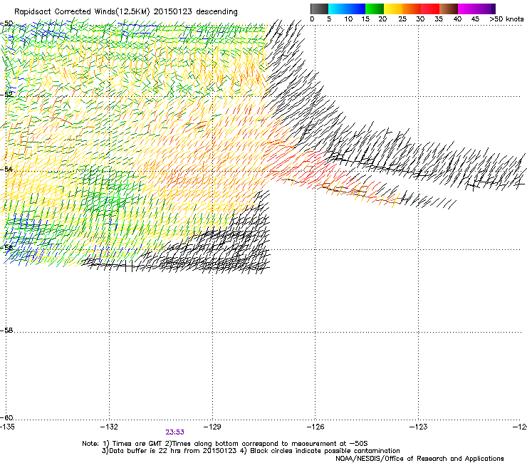Click the brown 35-40 knots legend segment
The width and height of the screenshot is (527, 463).
[449, 9]
